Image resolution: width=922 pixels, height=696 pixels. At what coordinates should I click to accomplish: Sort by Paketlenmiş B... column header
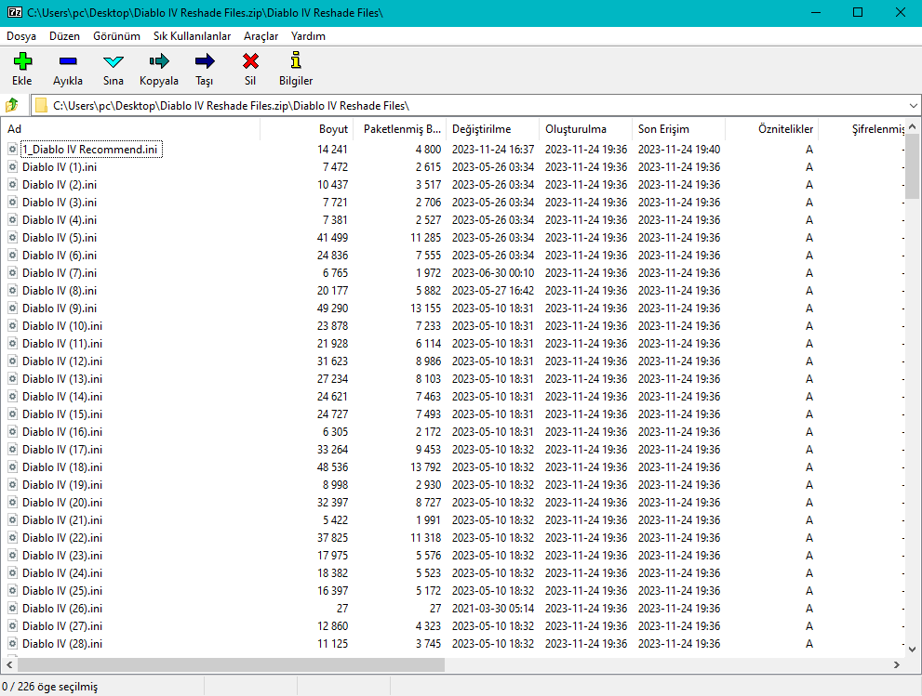pyautogui.click(x=399, y=129)
